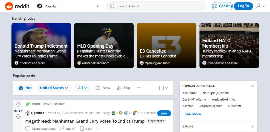Click the card layout view icon

[x=162, y=88]
